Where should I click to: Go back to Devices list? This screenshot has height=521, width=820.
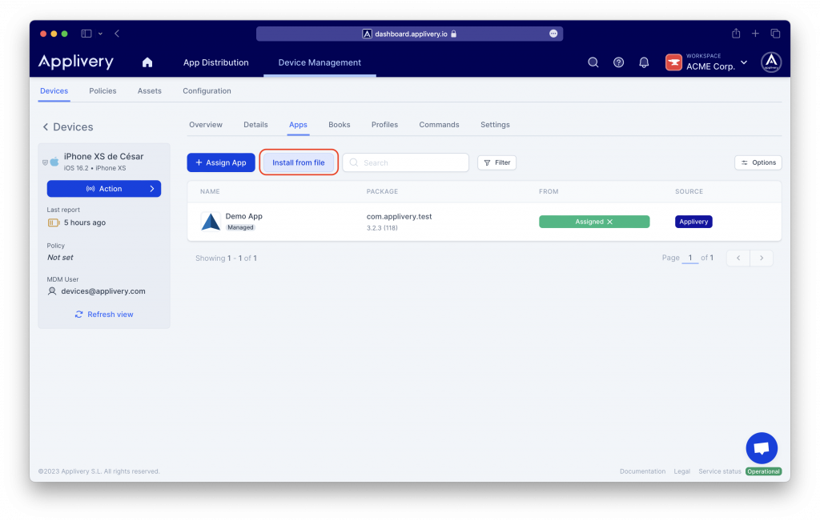click(x=67, y=127)
